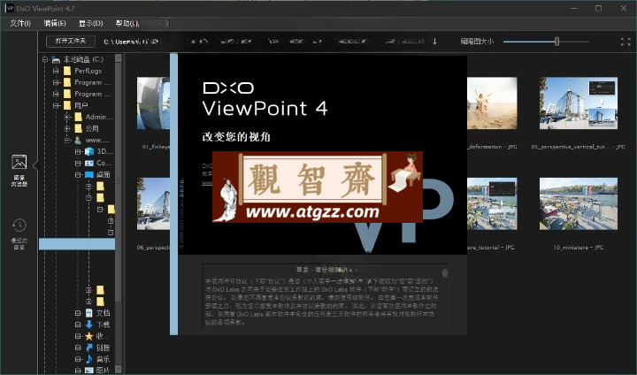Select the 用户 folder label
This screenshot has width=637, height=375.
[x=81, y=105]
